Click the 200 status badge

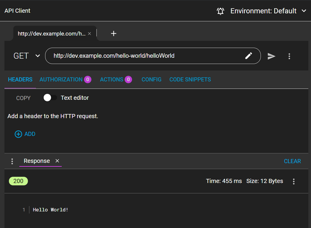(18, 181)
